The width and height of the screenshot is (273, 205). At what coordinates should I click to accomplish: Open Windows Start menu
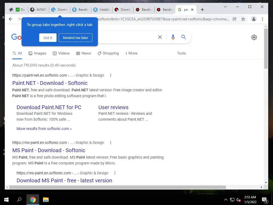pos(6,200)
